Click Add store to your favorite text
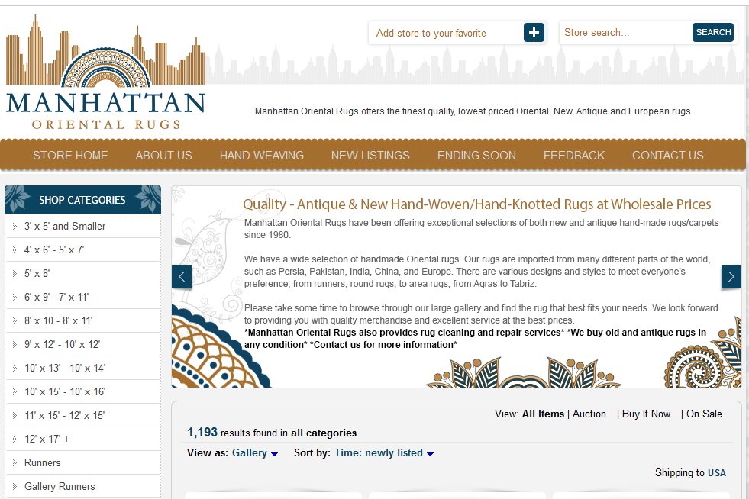Image resolution: width=749 pixels, height=499 pixels. (x=431, y=33)
